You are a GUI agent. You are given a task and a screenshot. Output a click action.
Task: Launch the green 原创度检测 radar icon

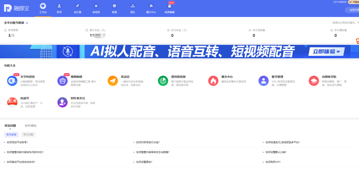point(163,81)
